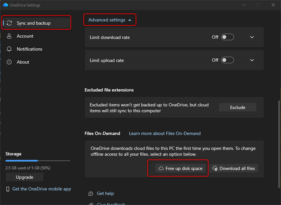This screenshot has width=281, height=205.
Task: Click the Limit upload rate label
Action: (x=107, y=60)
